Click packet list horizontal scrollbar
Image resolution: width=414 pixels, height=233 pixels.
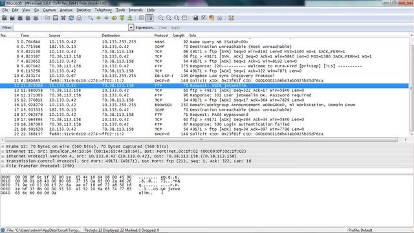tap(201, 140)
